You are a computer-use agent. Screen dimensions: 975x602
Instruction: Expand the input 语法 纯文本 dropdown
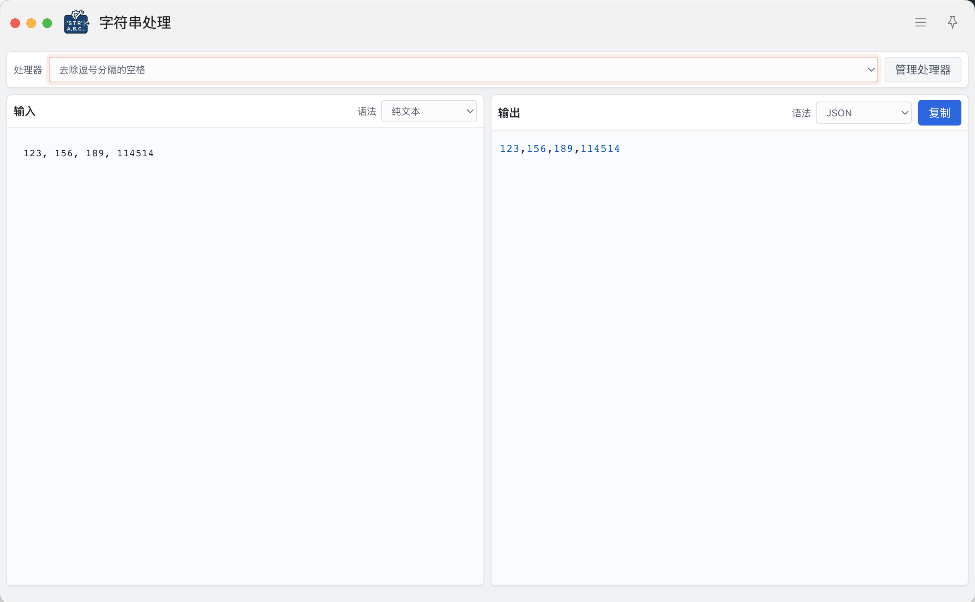tap(429, 111)
